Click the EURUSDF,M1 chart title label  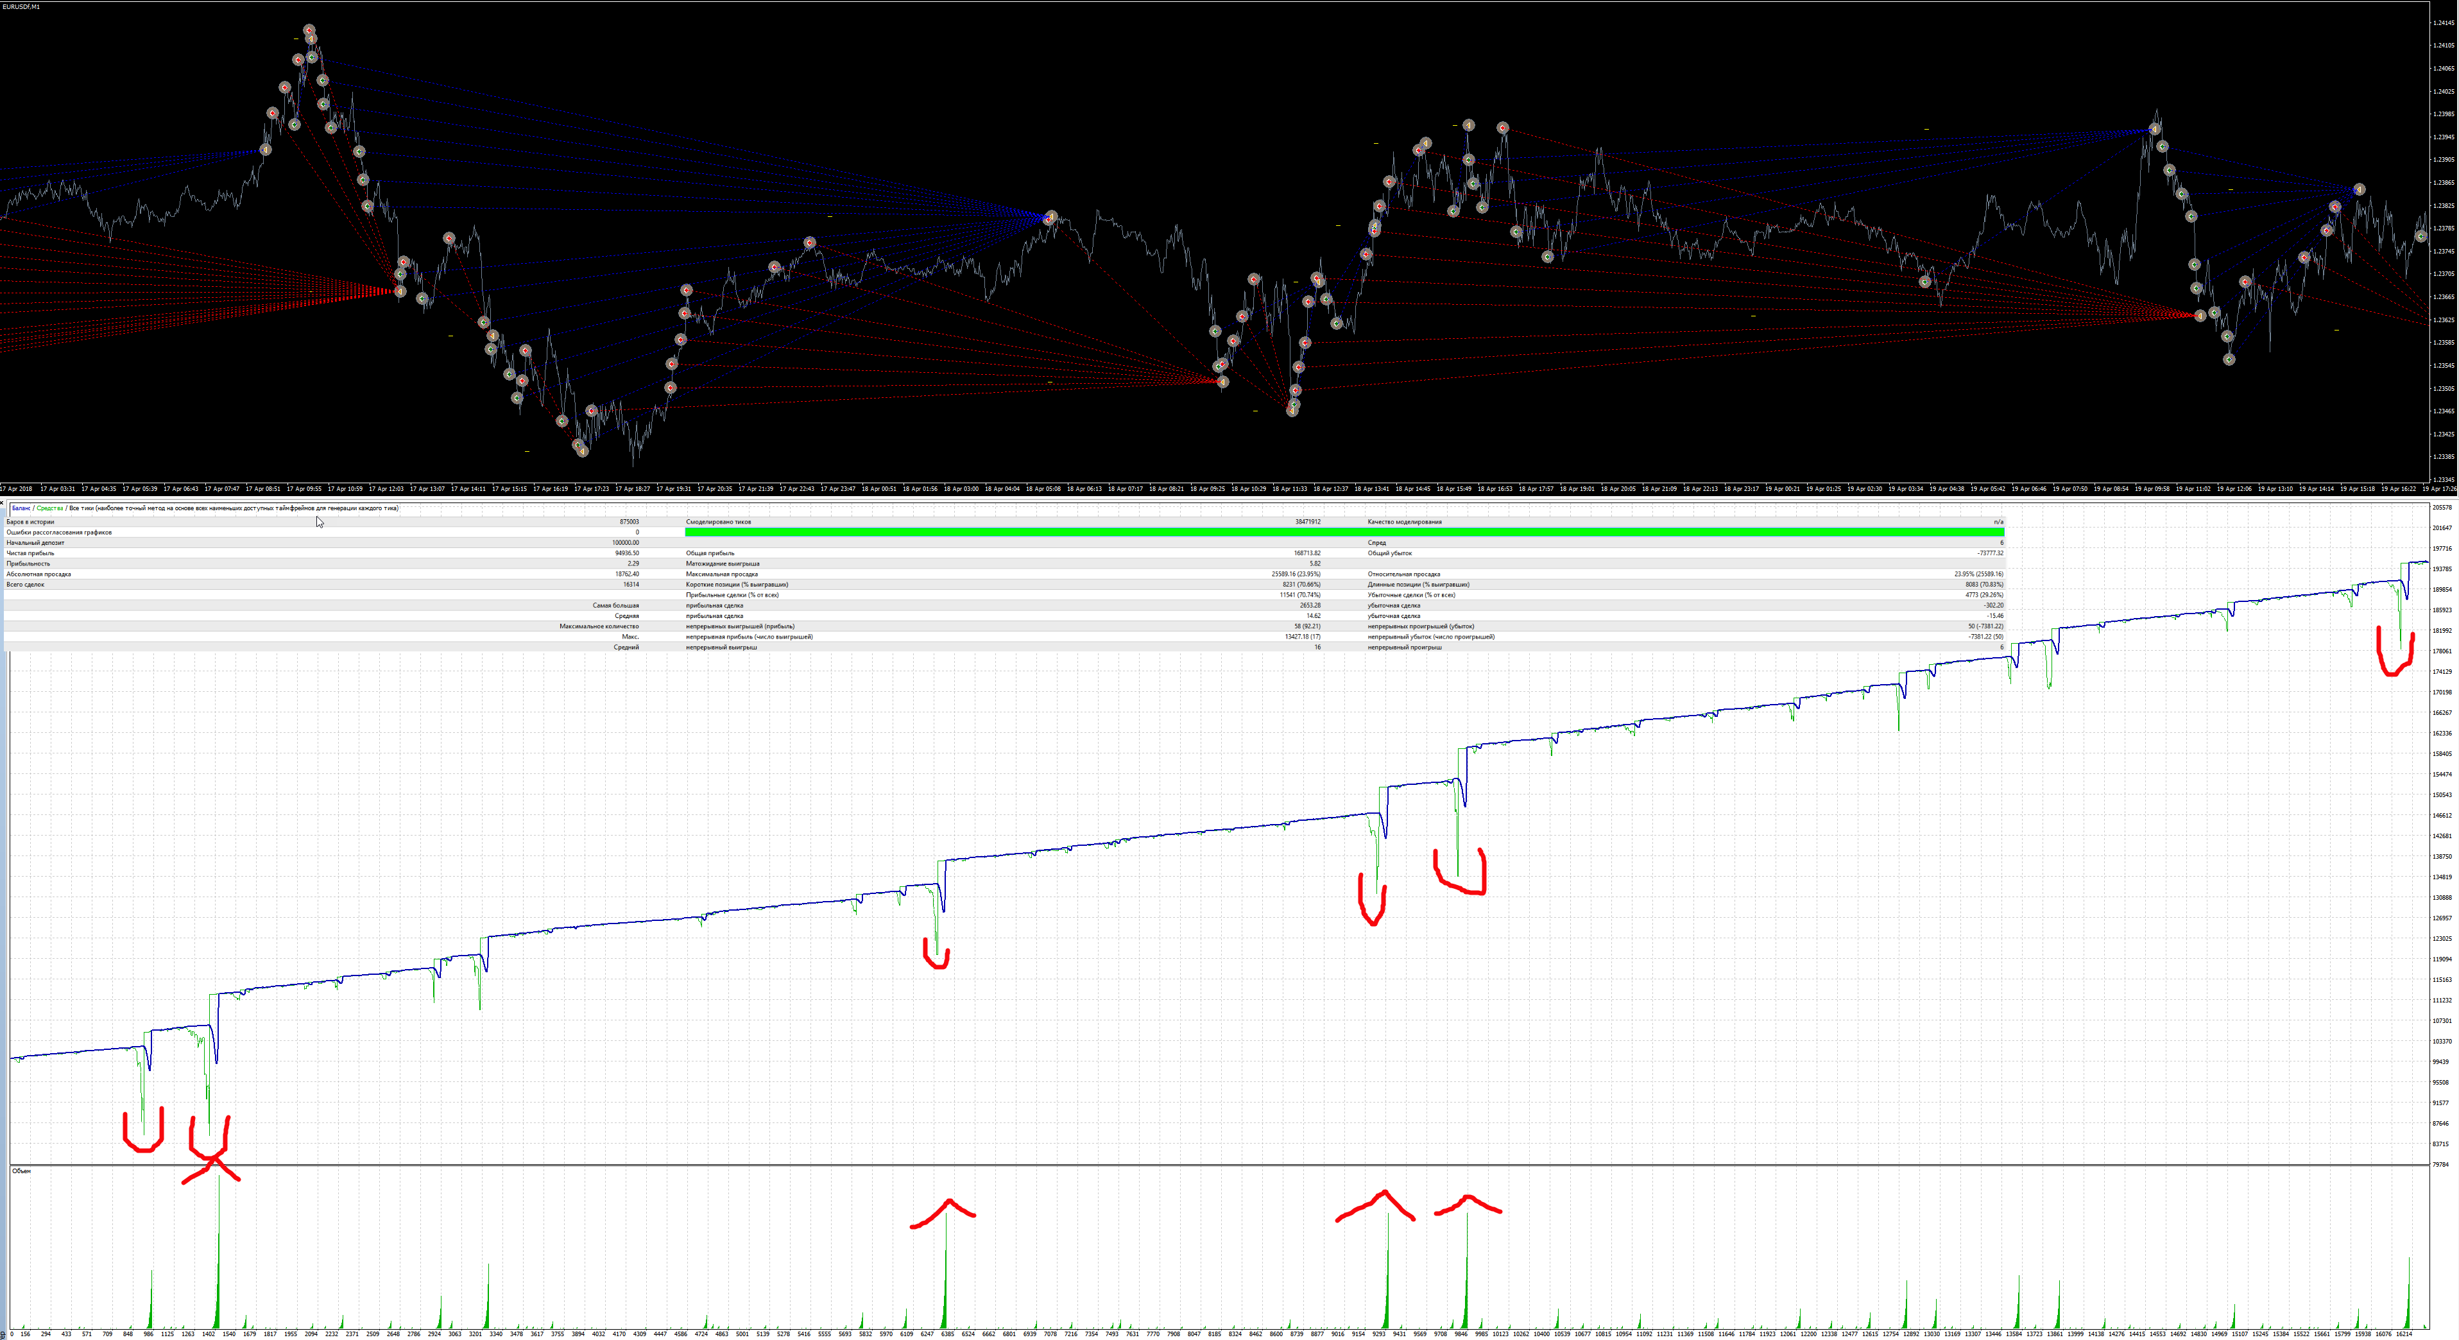pos(21,6)
